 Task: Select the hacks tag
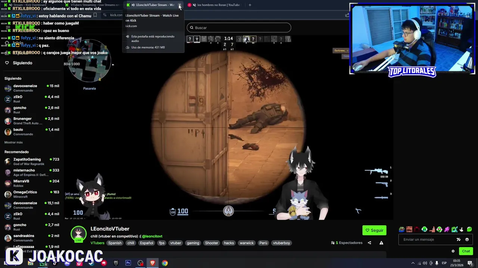[x=229, y=243]
